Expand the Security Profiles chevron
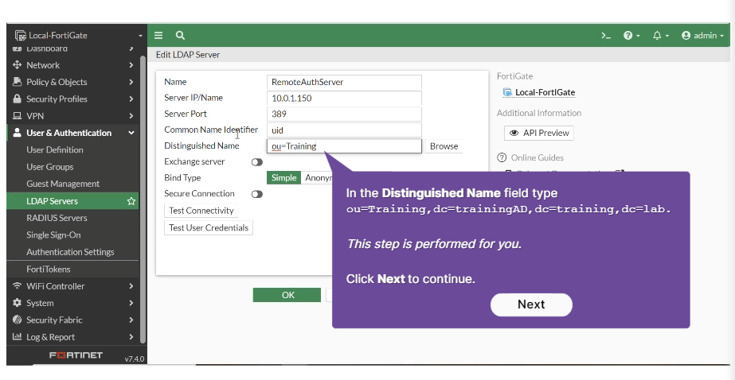Image resolution: width=735 pixels, height=380 pixels. [131, 99]
